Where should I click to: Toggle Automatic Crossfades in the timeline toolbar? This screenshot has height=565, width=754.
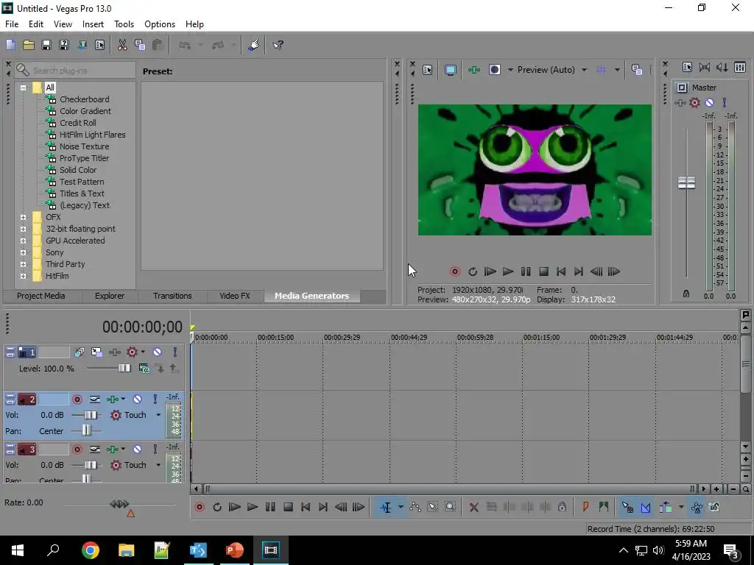click(646, 507)
